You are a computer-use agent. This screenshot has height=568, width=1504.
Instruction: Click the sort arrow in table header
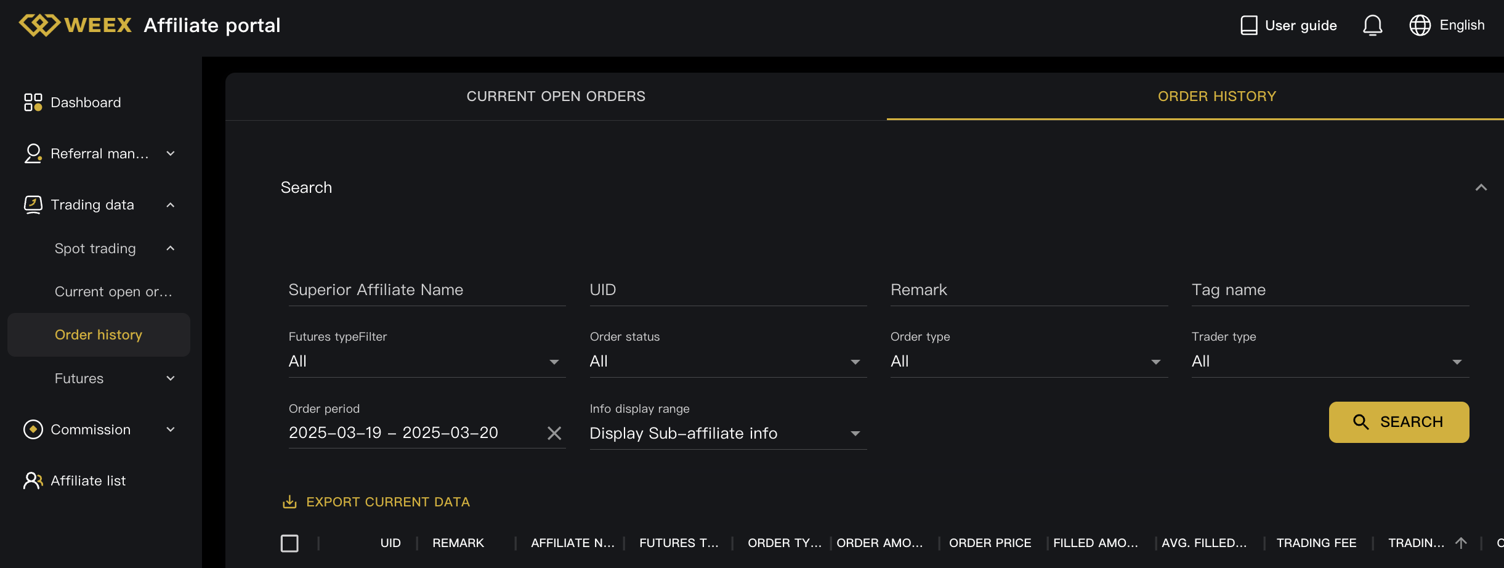[x=1461, y=543]
